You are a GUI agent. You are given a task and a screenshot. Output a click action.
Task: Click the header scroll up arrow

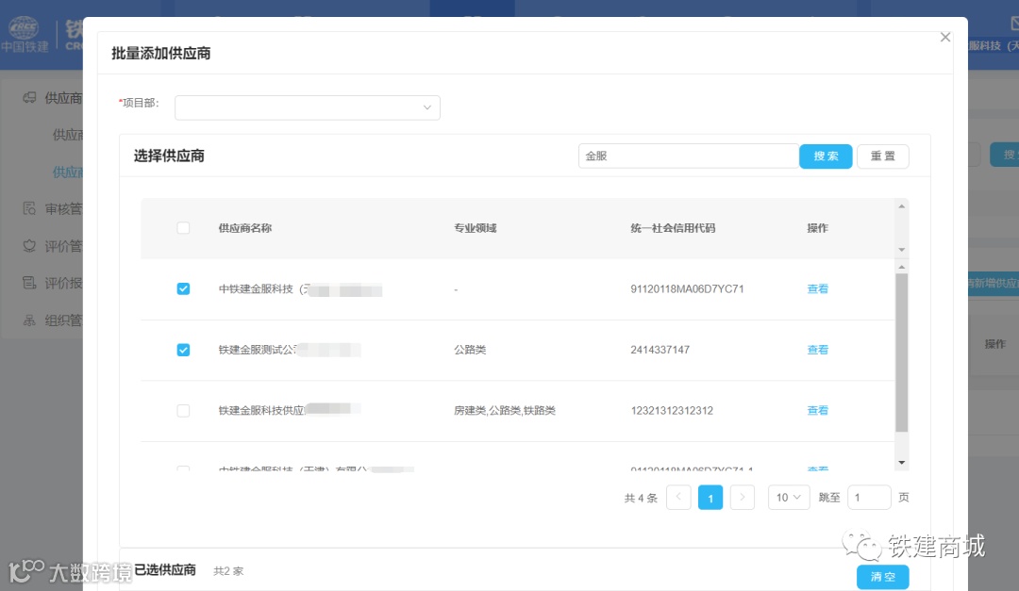coord(901,206)
